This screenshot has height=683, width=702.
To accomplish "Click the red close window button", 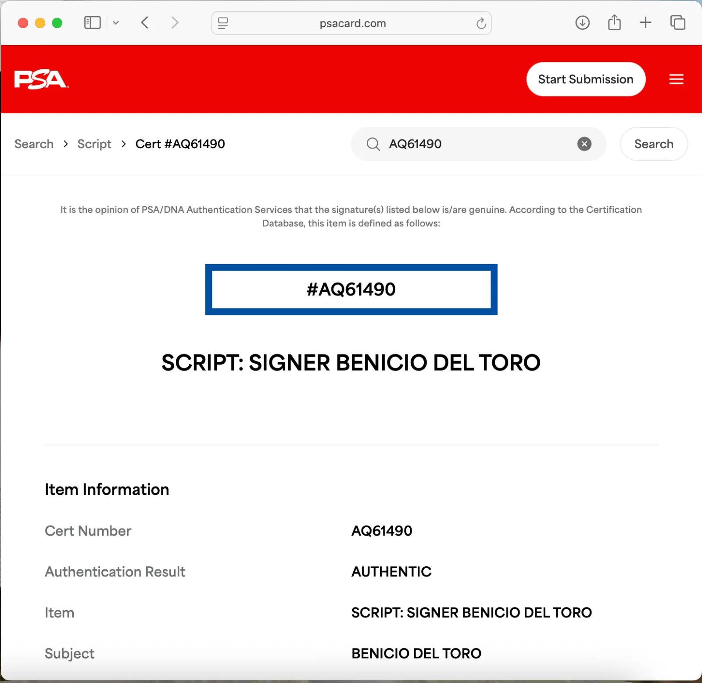I will [23, 23].
